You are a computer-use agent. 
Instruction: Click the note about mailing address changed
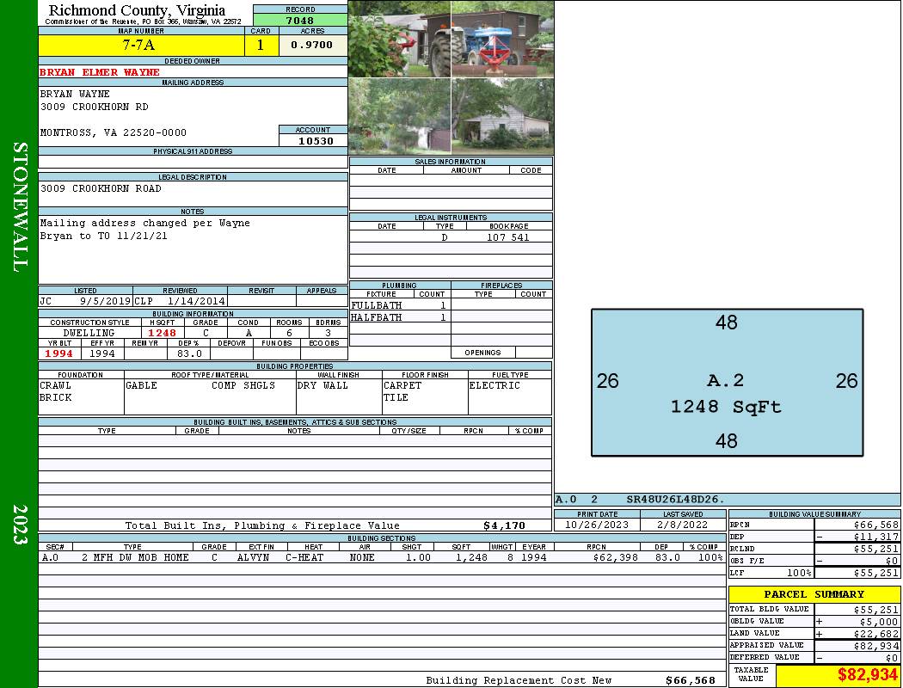144,229
